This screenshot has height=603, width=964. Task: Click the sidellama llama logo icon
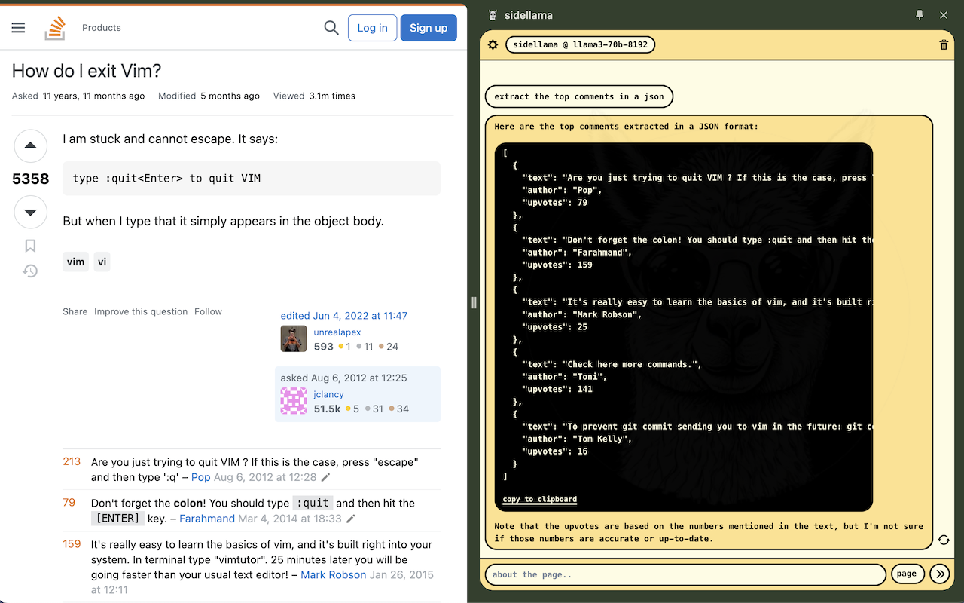coord(493,15)
